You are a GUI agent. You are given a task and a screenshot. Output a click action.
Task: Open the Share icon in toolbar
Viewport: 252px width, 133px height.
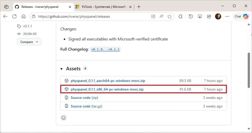pyautogui.click(x=209, y=16)
